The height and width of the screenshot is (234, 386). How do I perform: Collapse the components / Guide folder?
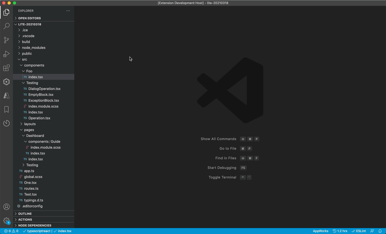pyautogui.click(x=44, y=142)
